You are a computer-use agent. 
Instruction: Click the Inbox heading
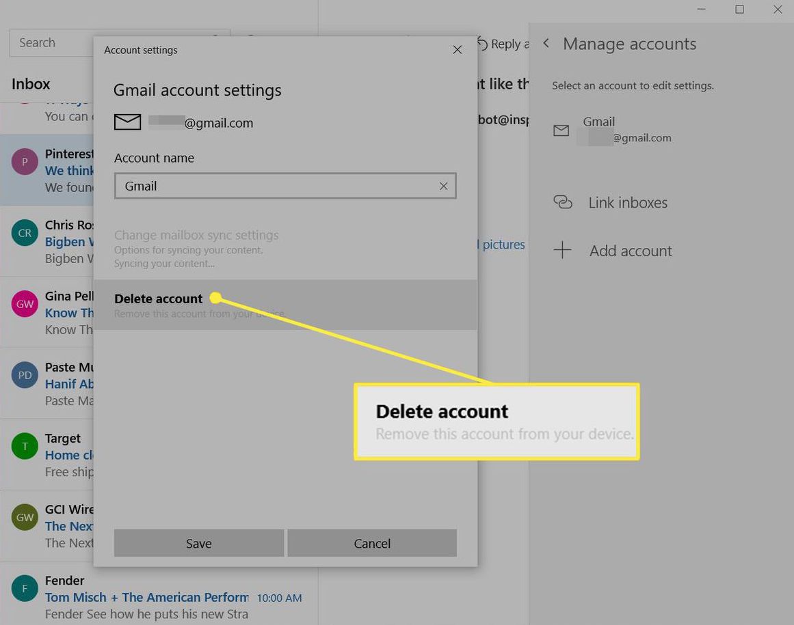tap(31, 84)
